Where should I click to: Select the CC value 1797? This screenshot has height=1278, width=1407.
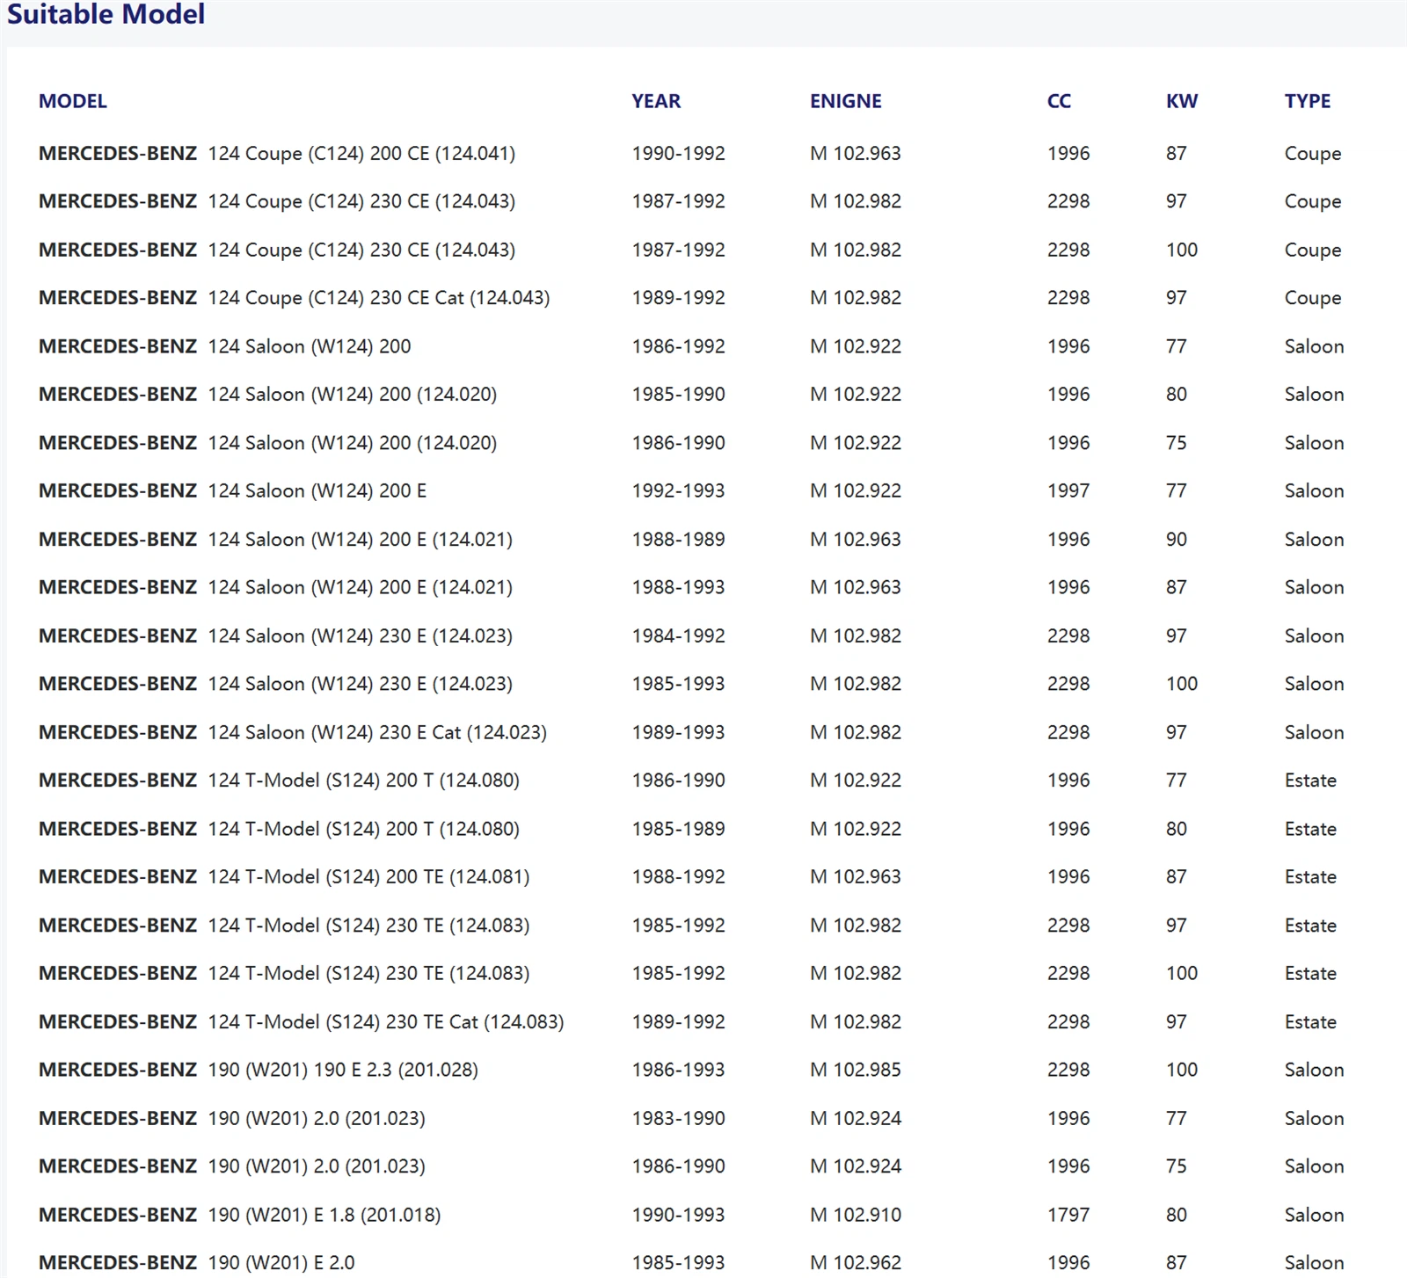(1068, 1215)
